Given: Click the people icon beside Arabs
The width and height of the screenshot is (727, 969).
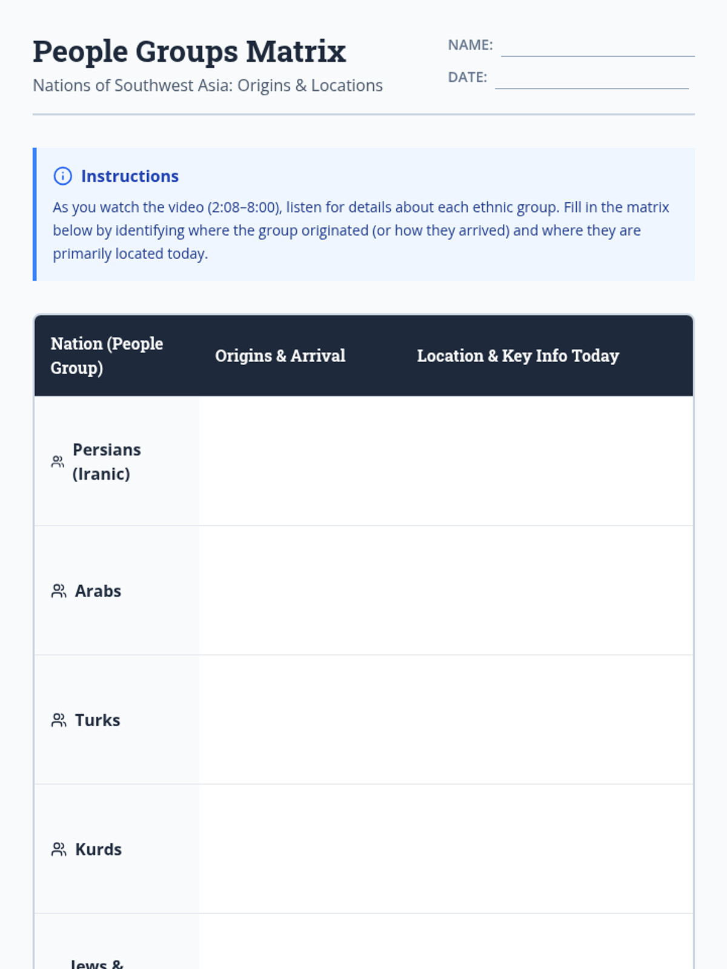Looking at the screenshot, I should (59, 591).
